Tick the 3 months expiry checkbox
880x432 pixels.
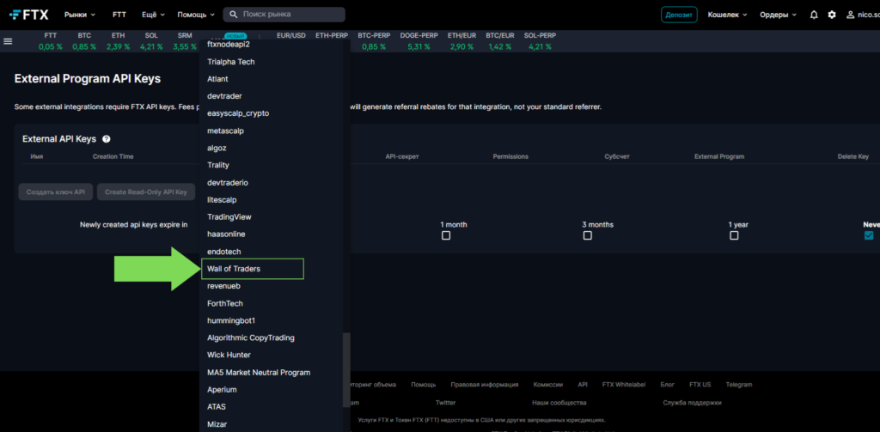587,235
